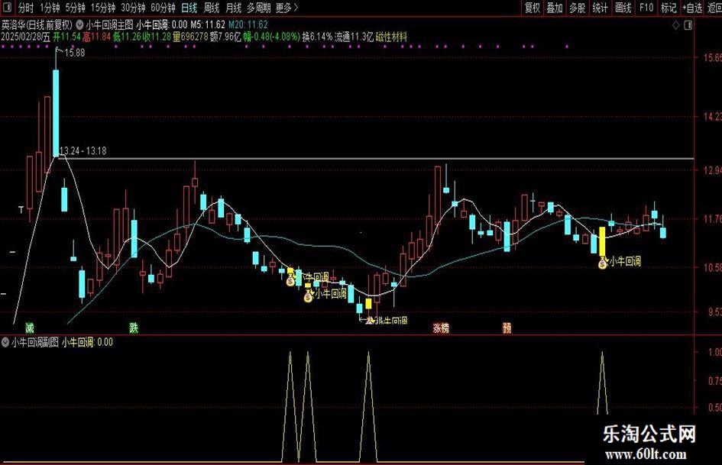Click the 叠加 overlay button

pyautogui.click(x=555, y=8)
